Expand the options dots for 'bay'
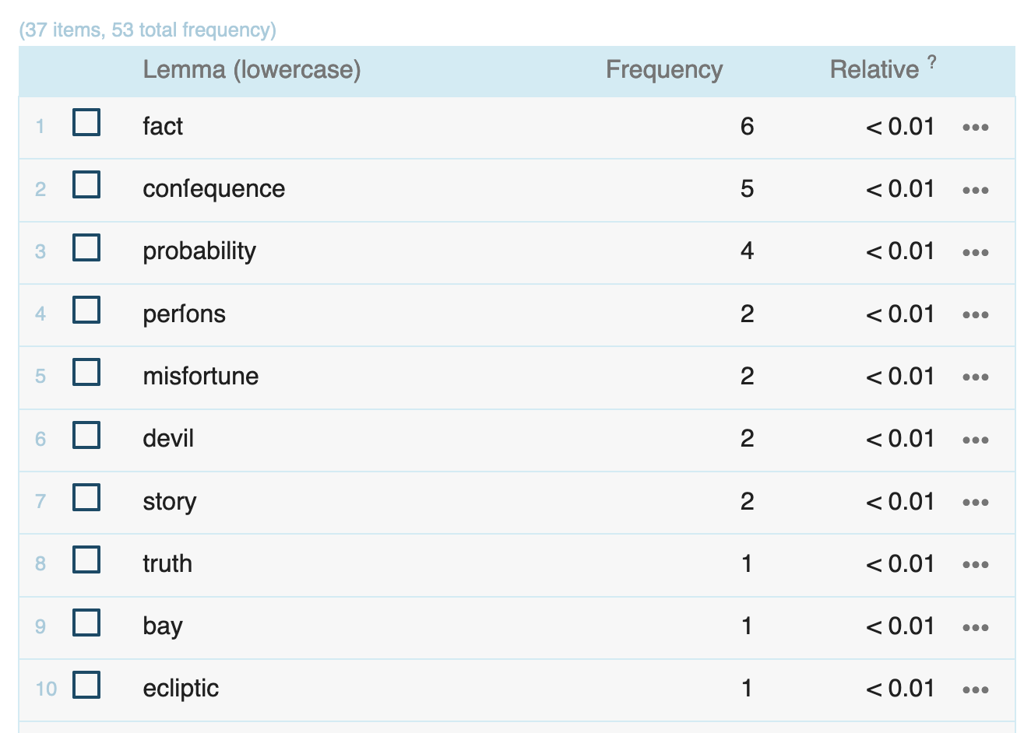The image size is (1031, 733). (x=975, y=627)
